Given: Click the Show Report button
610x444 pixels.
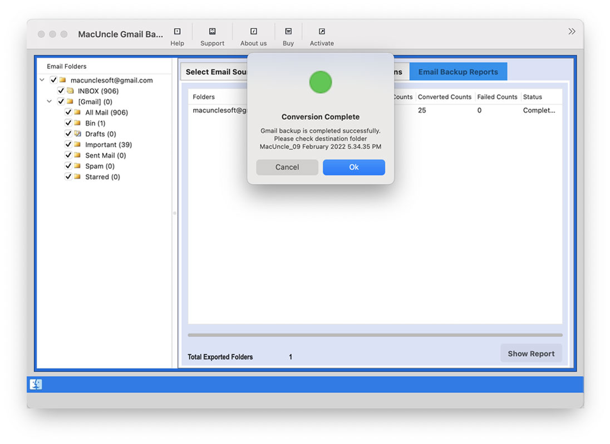Looking at the screenshot, I should pos(530,353).
